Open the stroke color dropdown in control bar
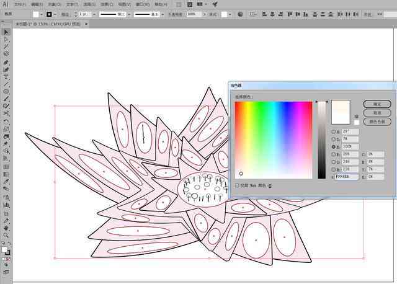The image size is (397, 284). [x=55, y=14]
